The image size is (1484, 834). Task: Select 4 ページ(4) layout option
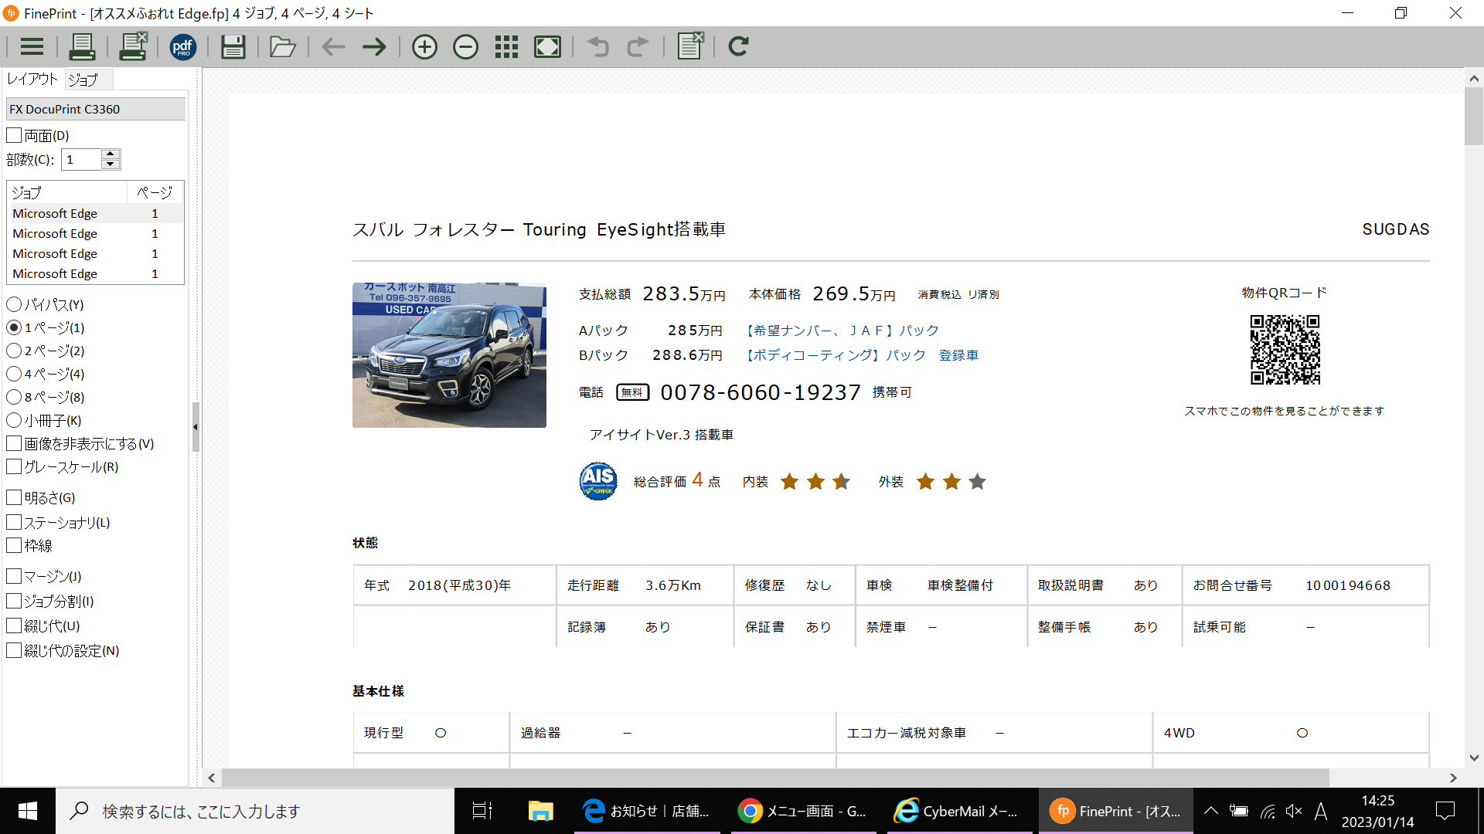click(x=14, y=374)
